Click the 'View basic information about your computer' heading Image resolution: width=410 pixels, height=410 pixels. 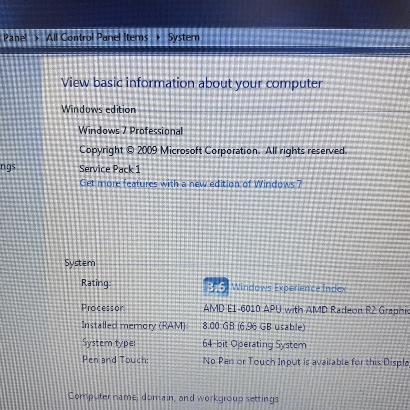point(191,83)
